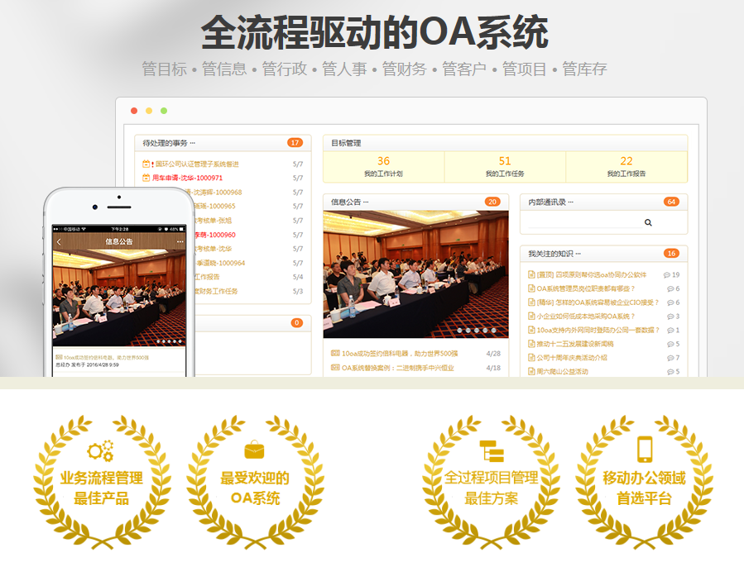This screenshot has height=562, width=744.
Task: Click the back arrow on the phone's 信息公告 screen
Action: point(58,241)
